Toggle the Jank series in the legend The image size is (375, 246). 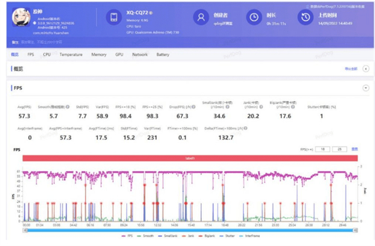click(188, 236)
